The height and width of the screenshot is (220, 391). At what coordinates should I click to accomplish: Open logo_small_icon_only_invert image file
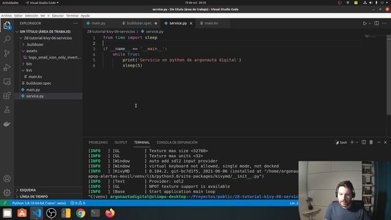(54, 57)
